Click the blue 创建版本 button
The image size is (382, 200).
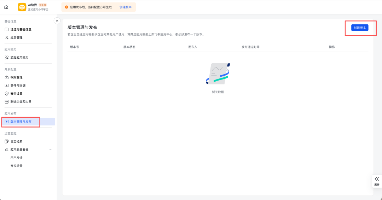coord(360,28)
